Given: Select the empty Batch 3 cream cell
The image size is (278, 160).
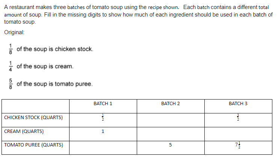Looking at the screenshot, I should click(238, 132).
